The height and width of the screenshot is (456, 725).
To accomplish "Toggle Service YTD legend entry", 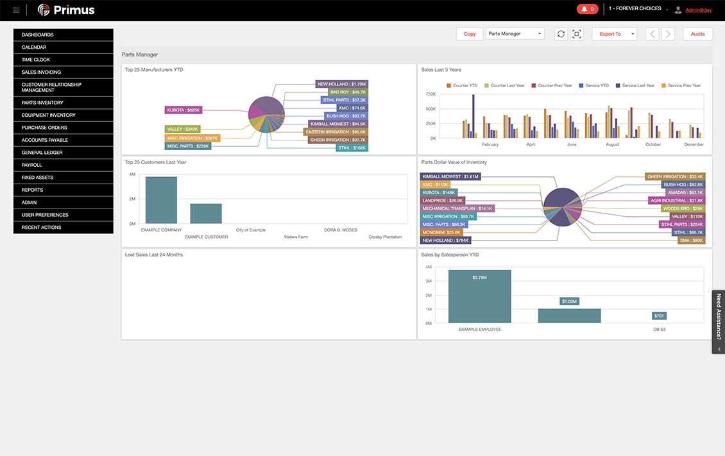I will (x=593, y=85).
